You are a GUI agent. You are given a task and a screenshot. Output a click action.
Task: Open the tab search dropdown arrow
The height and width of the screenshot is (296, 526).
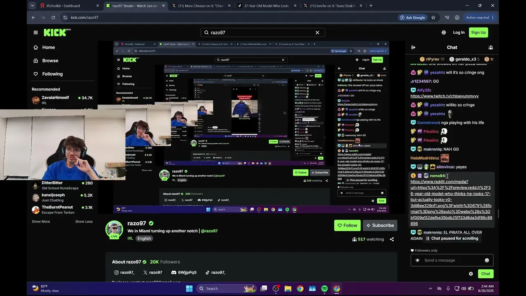click(x=32, y=6)
